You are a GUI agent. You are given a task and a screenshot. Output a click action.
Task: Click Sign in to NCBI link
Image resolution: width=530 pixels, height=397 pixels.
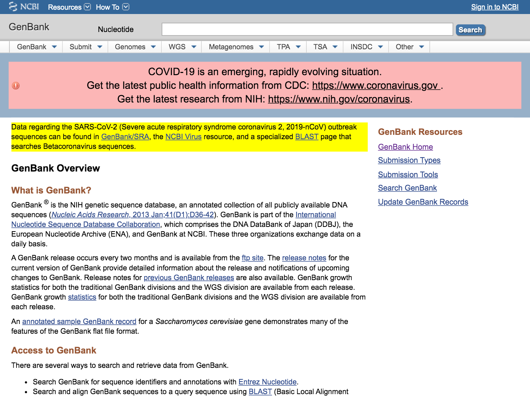click(494, 7)
